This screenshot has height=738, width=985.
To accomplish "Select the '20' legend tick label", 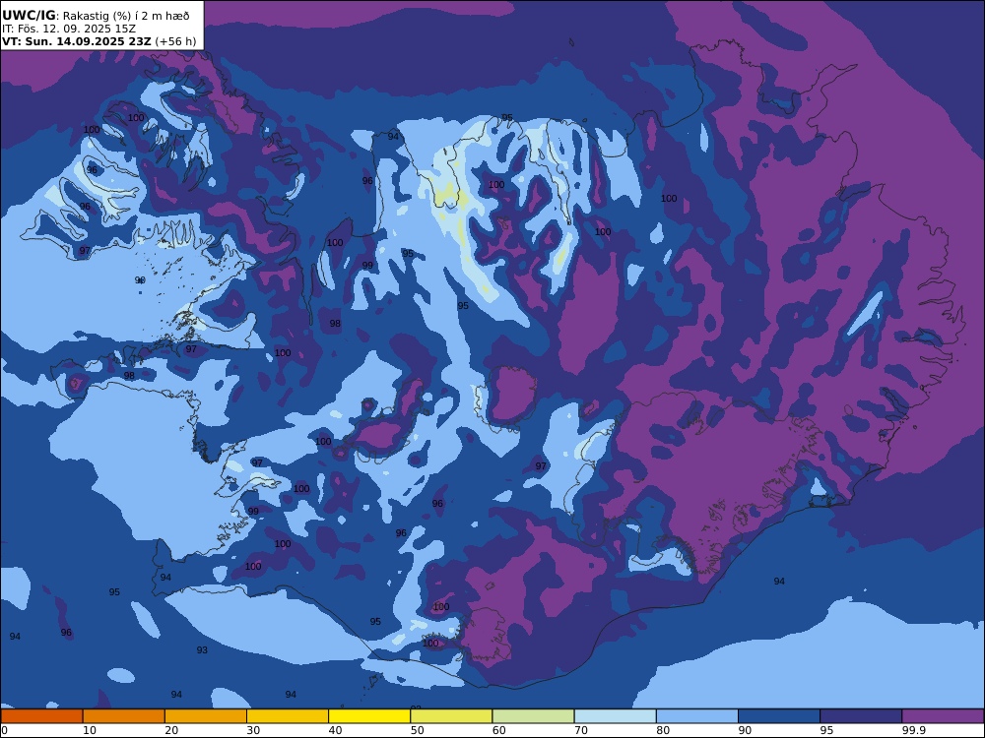I will click(x=171, y=730).
